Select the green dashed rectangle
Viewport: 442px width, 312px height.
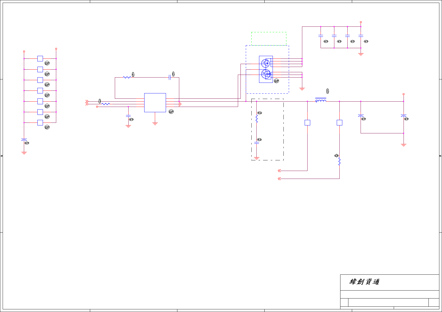(269, 39)
